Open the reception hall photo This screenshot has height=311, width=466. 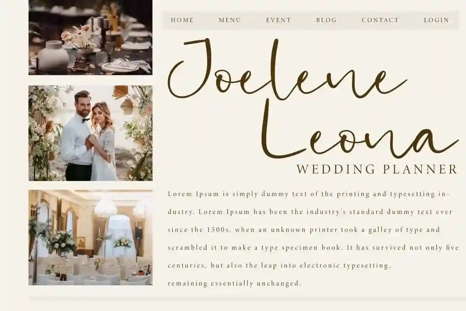[x=90, y=238]
